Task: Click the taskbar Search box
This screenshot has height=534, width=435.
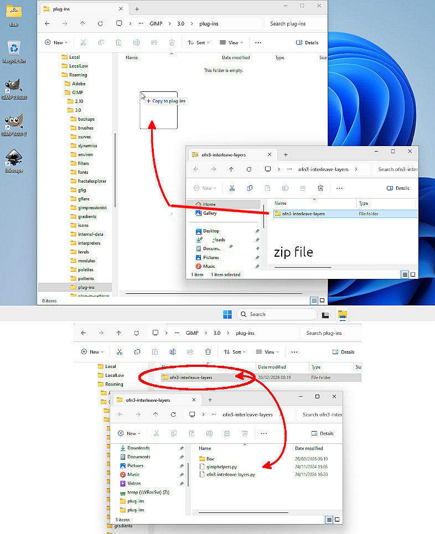Action: (277, 314)
